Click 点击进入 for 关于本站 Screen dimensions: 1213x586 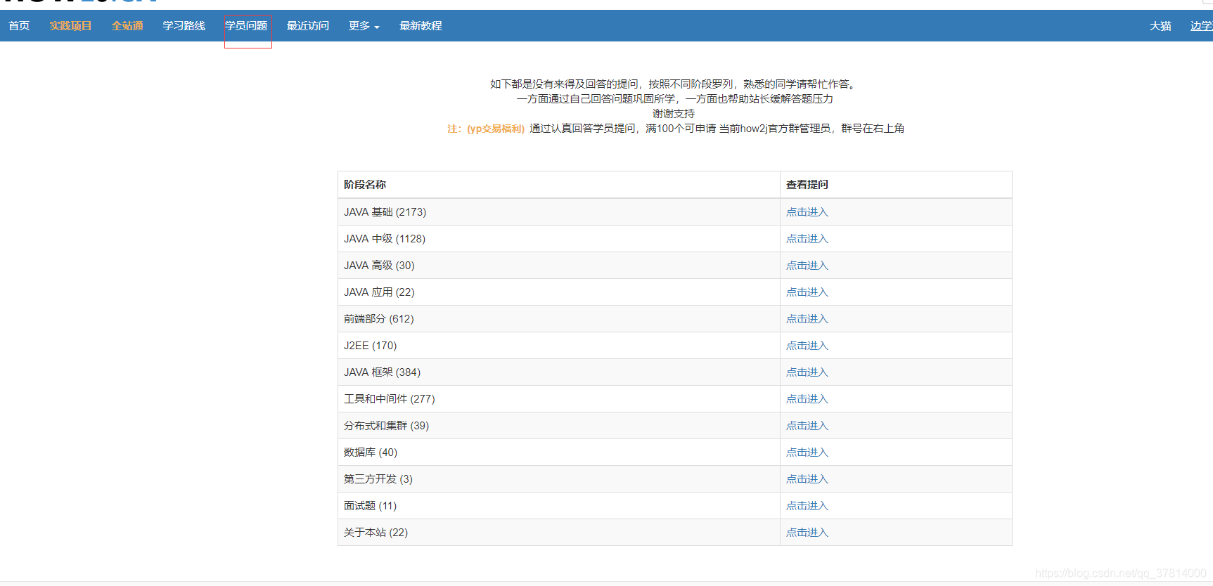click(807, 533)
